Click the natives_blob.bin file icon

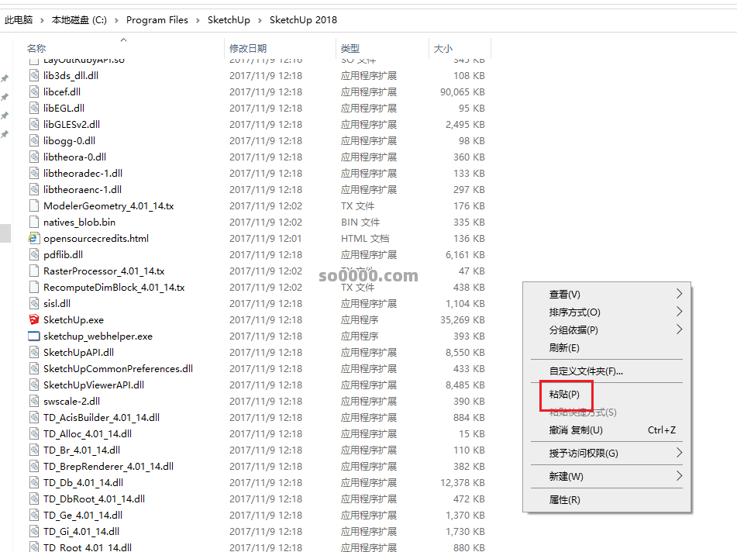point(34,222)
